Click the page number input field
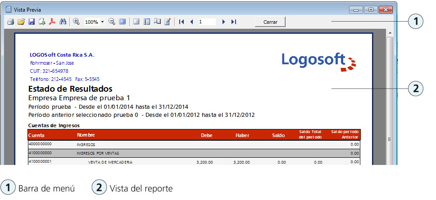The height and width of the screenshot is (200, 436). [206, 22]
